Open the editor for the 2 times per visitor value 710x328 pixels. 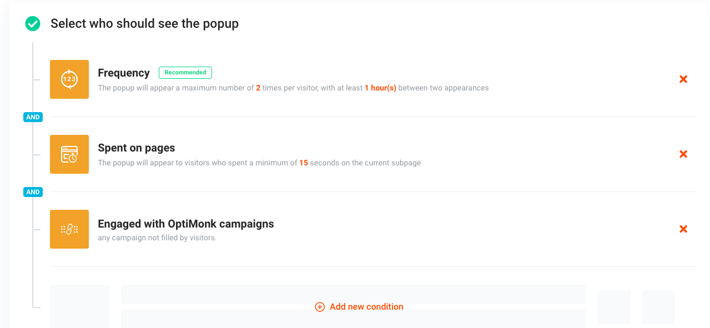pos(259,88)
